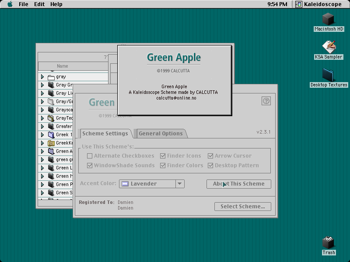Click the '©1999 CALCUTTA' line in the About dialog

coord(173,71)
